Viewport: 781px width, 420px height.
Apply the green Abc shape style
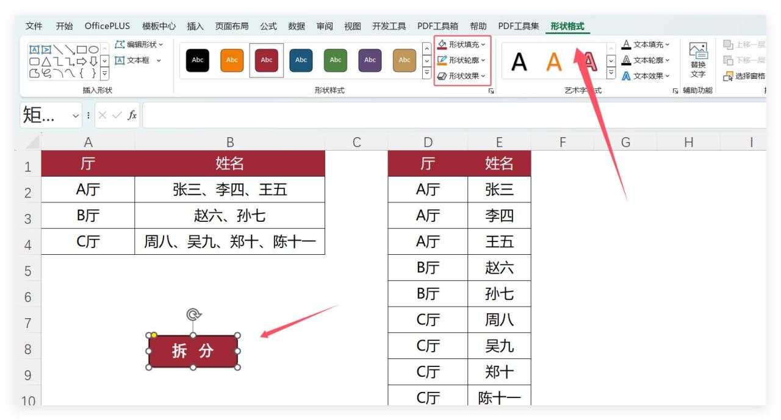[x=336, y=60]
